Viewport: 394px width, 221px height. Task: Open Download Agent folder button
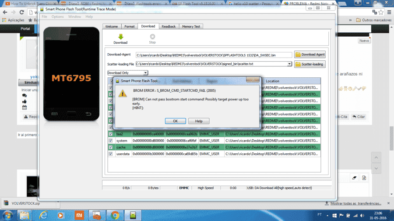(x=310, y=54)
